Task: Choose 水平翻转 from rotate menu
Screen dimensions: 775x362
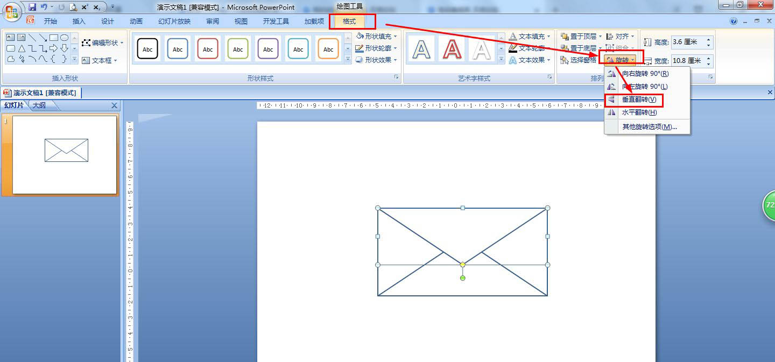Action: click(647, 112)
